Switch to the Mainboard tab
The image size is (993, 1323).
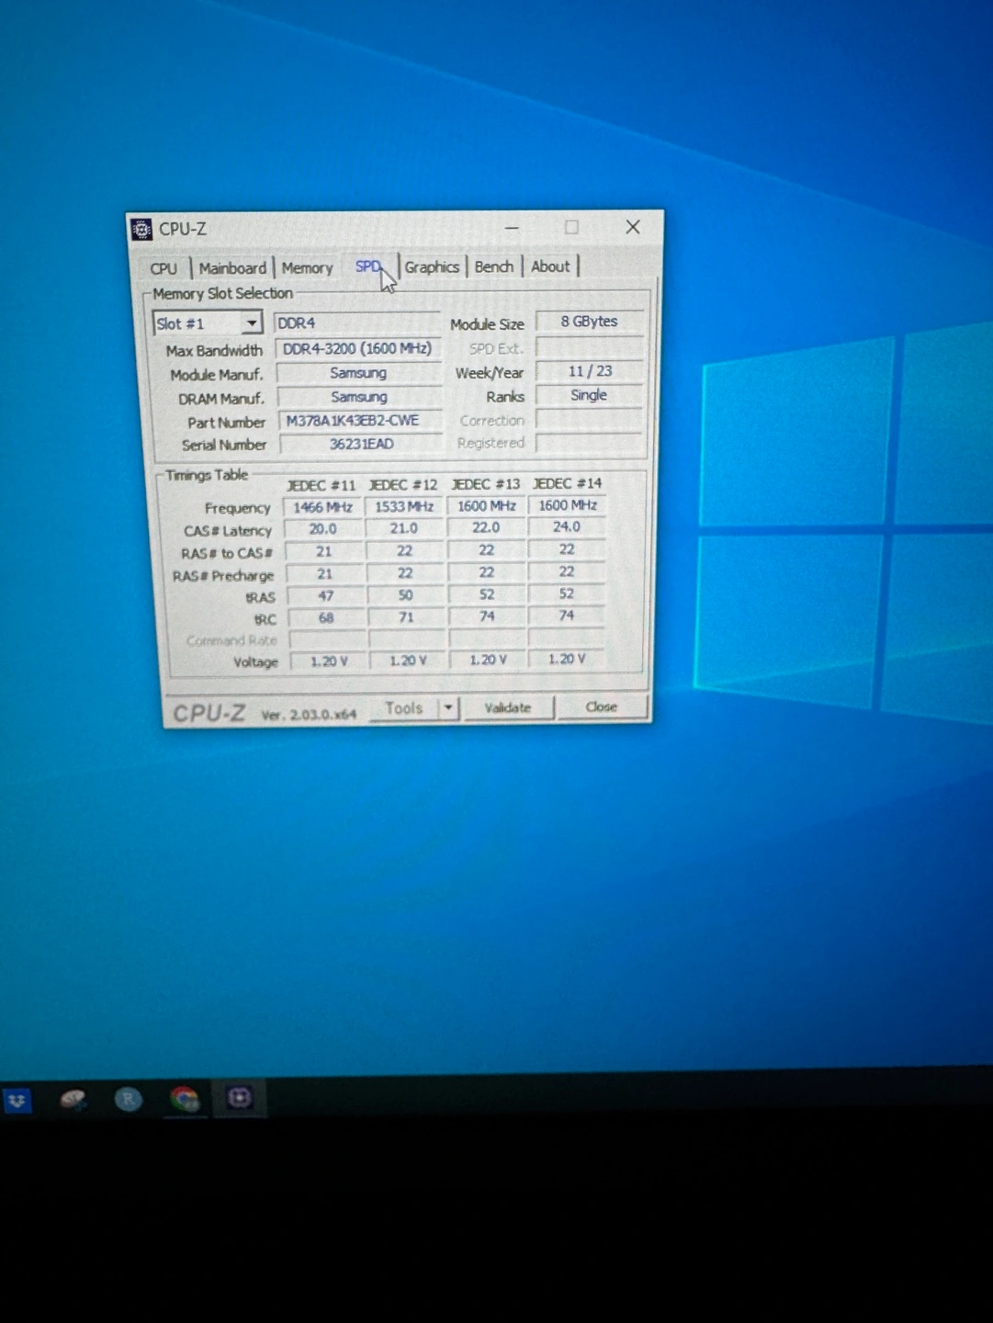click(232, 268)
